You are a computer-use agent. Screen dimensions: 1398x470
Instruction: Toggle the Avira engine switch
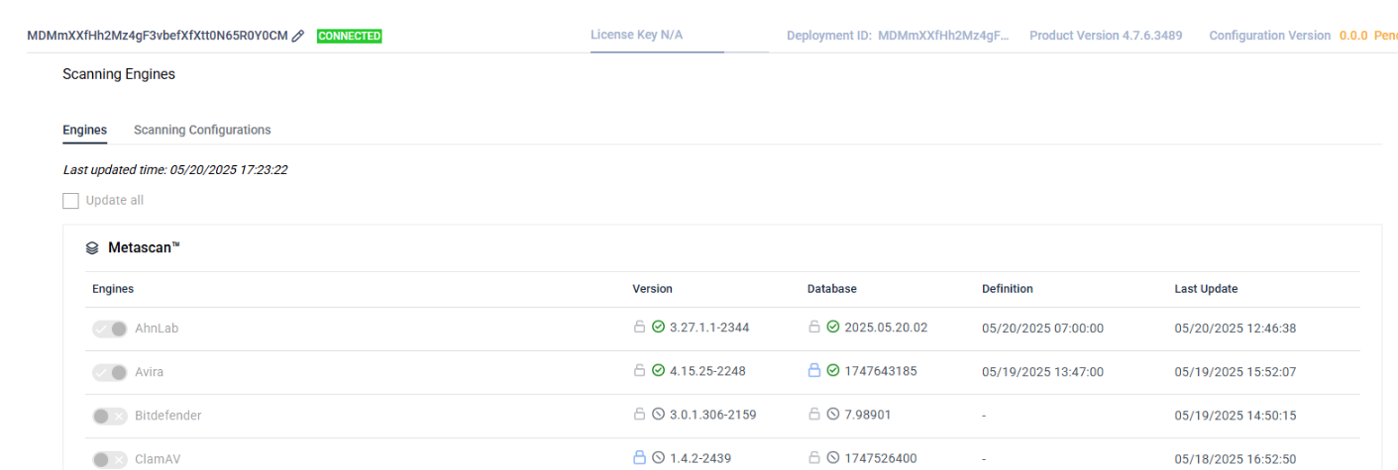tap(110, 372)
